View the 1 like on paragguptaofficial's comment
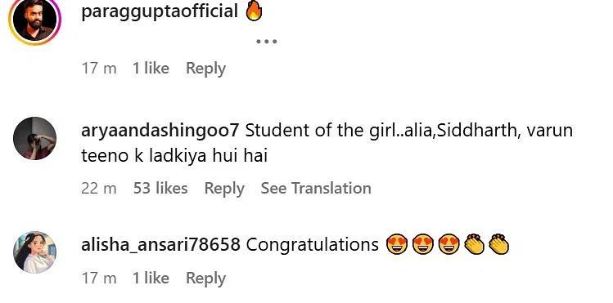 pos(151,69)
